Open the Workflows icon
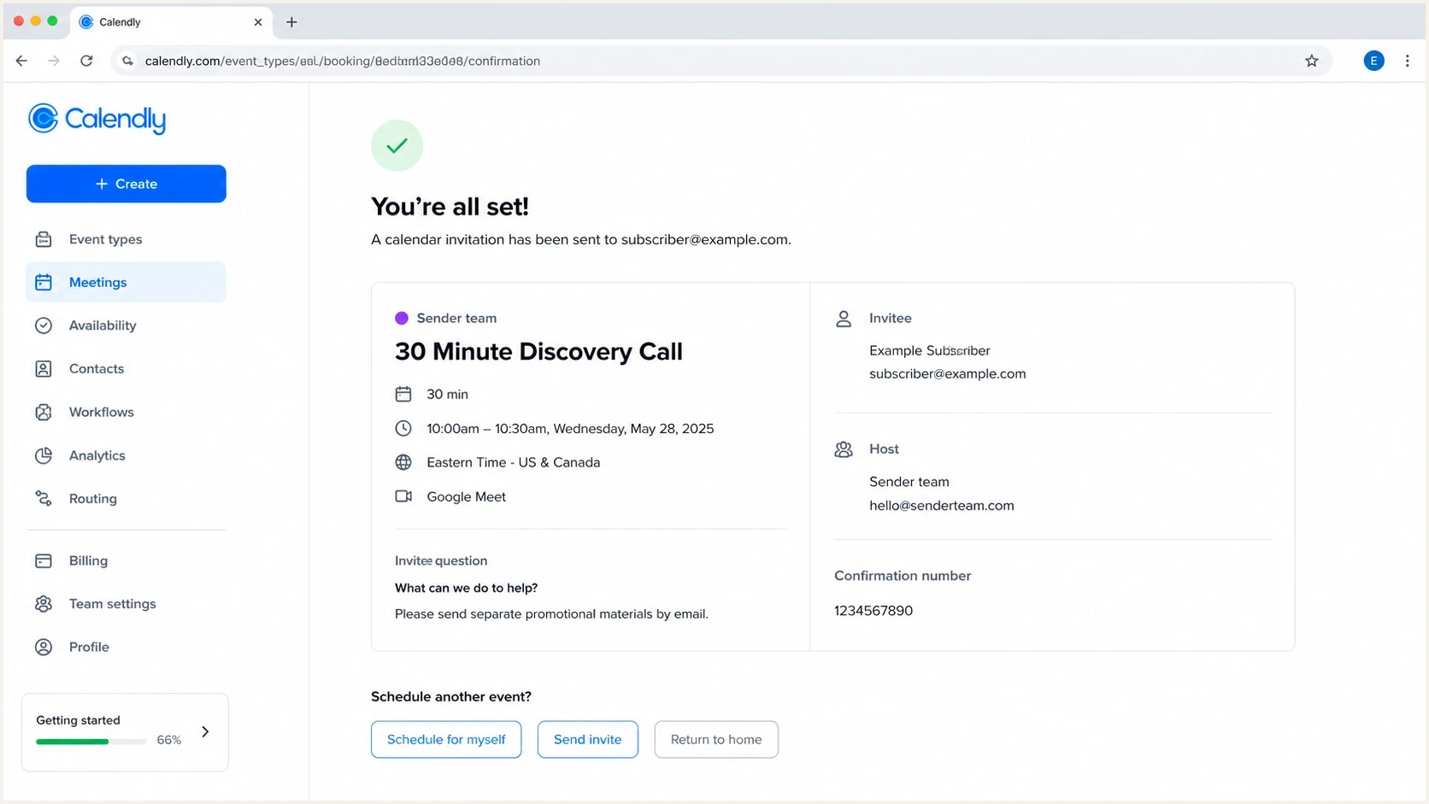Image resolution: width=1429 pixels, height=804 pixels. [44, 412]
